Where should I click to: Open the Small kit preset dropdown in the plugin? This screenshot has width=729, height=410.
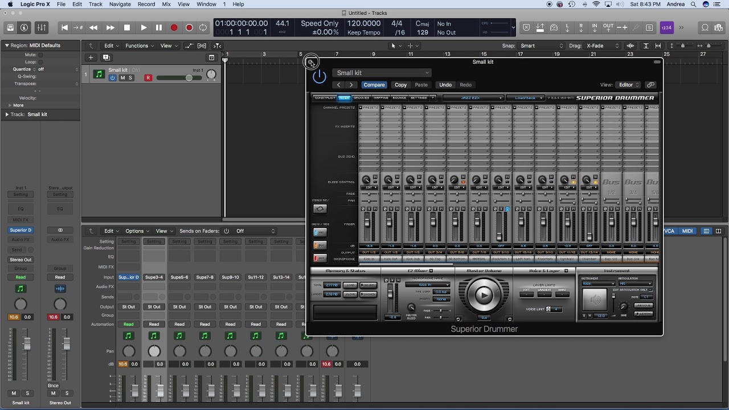coord(382,73)
